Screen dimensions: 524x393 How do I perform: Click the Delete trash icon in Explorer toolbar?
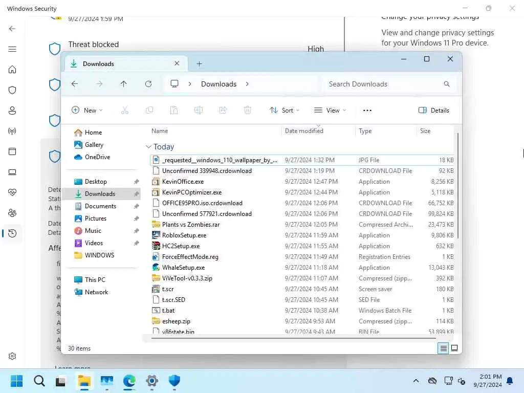click(248, 111)
